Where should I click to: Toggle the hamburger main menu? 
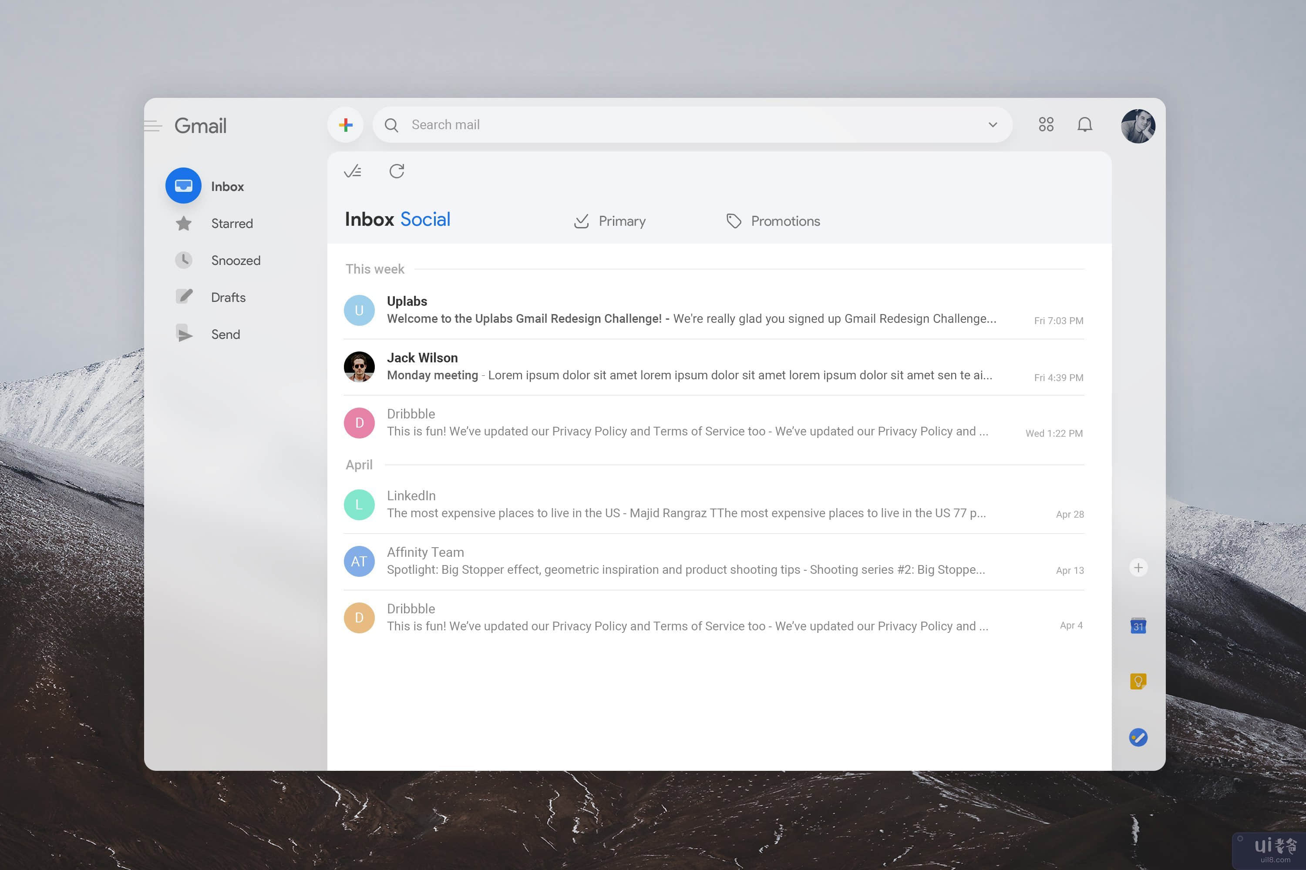point(153,126)
